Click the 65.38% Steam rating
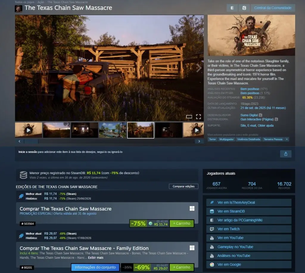This screenshot has height=273, width=305. click(x=248, y=97)
